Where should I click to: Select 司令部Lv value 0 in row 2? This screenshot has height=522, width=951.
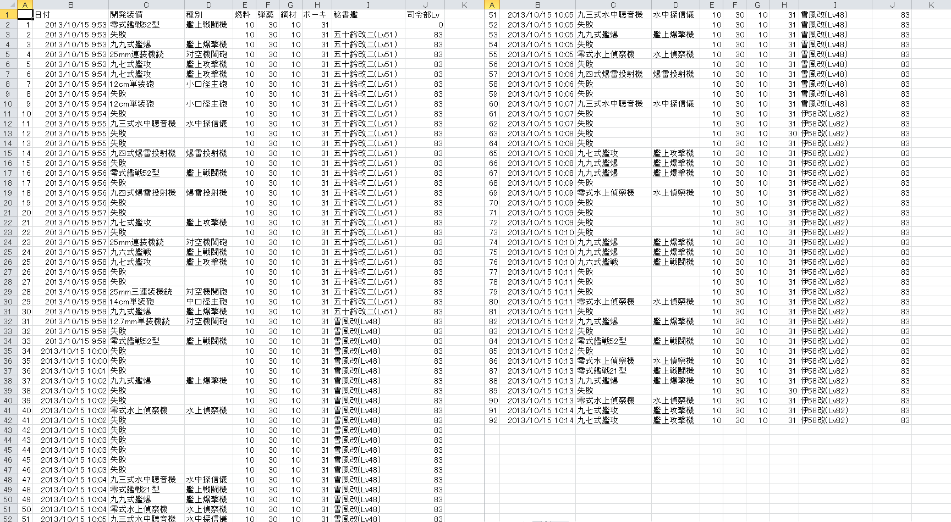coord(425,25)
